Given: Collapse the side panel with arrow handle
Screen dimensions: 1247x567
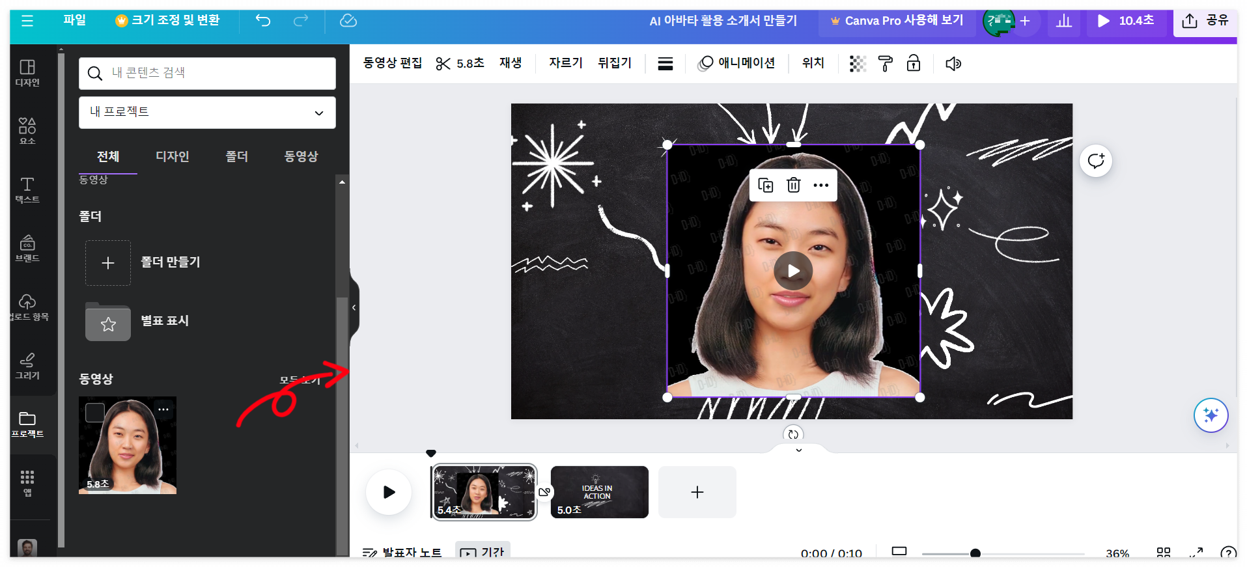Looking at the screenshot, I should click(x=354, y=307).
